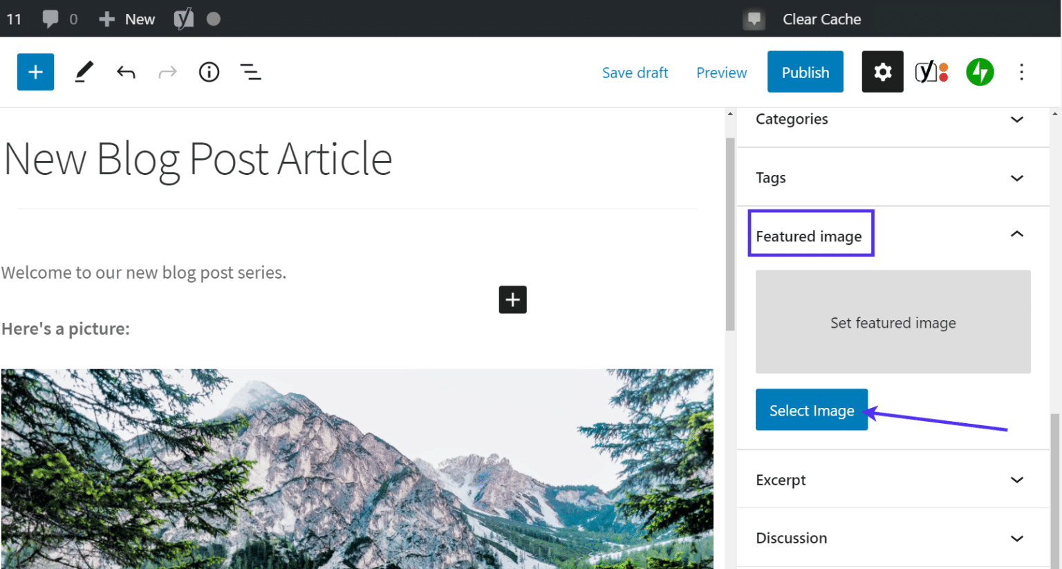This screenshot has height=569, width=1062.
Task: Click the Undo arrow icon
Action: coord(126,71)
